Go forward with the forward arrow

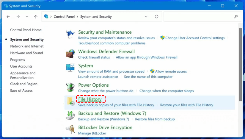18,17
